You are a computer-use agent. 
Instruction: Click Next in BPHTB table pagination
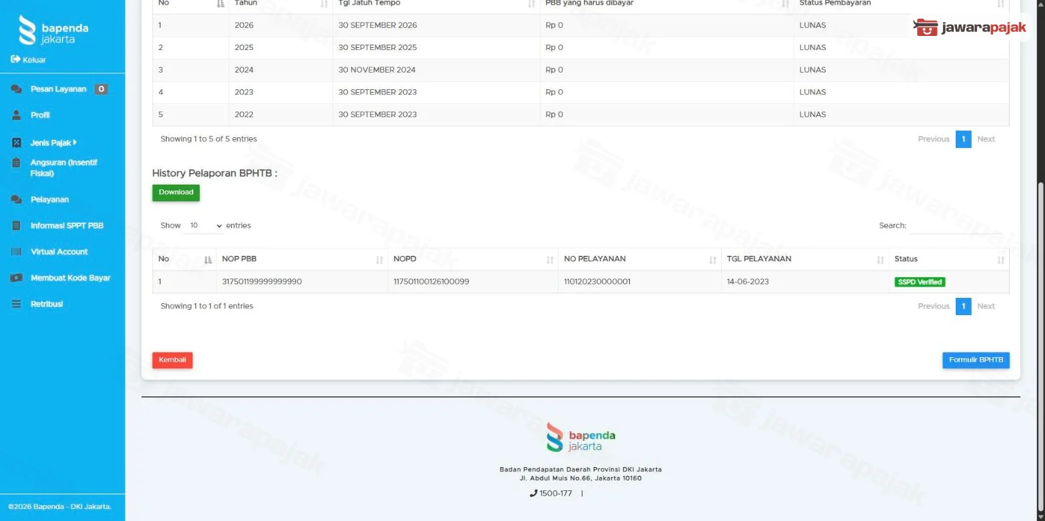click(x=986, y=306)
